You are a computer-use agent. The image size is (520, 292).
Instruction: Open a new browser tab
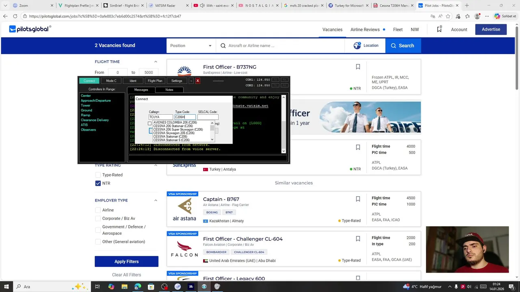[x=467, y=5]
